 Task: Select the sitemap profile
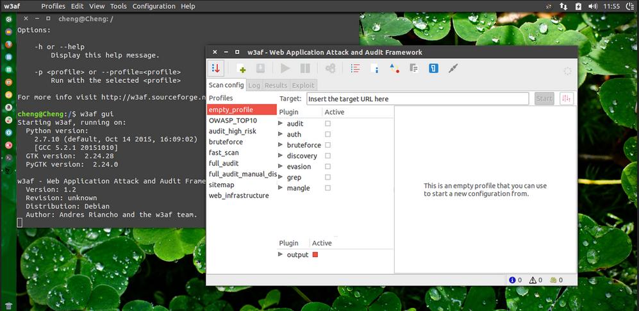click(242, 185)
